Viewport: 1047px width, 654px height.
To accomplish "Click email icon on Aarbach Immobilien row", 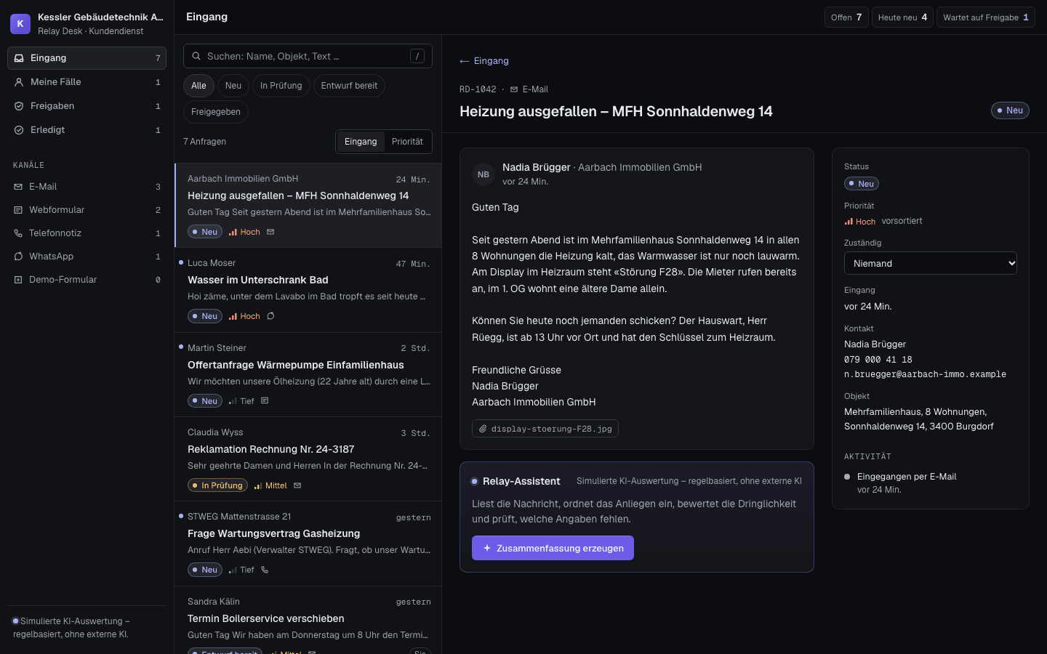I will pos(270,232).
